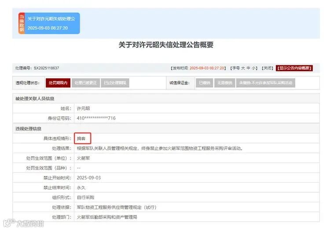Click the 违规处理信息 section header
The width and height of the screenshot is (330, 230).
(x=29, y=129)
